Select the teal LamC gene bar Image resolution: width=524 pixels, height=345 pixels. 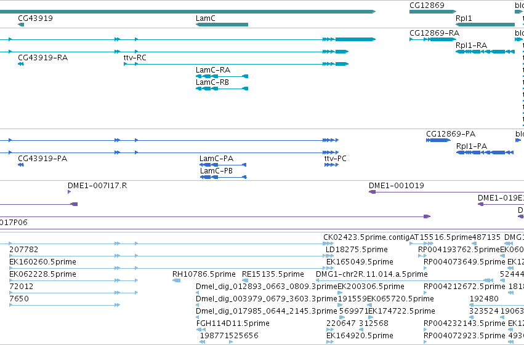pyautogui.click(x=222, y=25)
